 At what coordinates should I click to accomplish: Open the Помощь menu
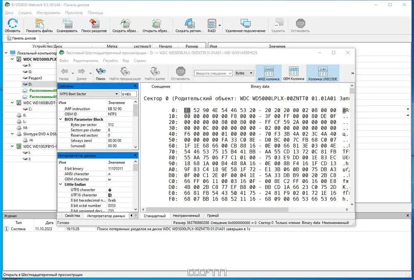[x=95, y=13]
